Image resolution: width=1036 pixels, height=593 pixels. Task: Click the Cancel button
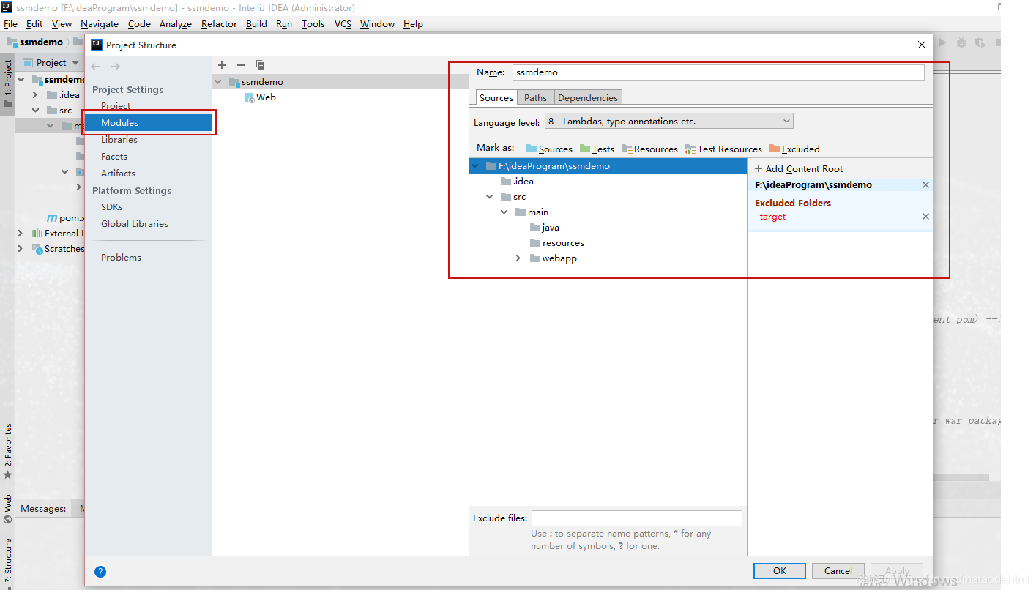838,571
